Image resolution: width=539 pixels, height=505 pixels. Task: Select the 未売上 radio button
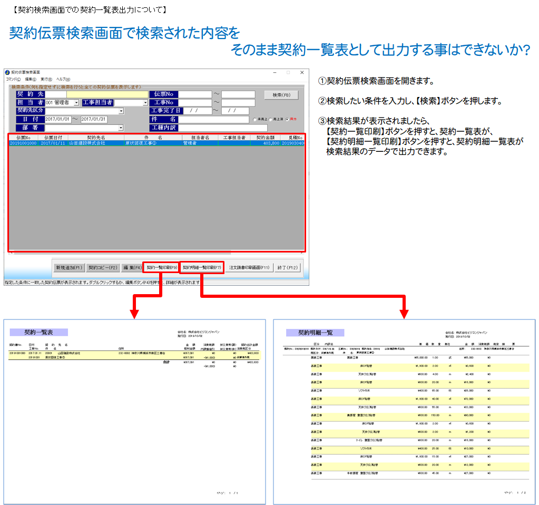256,120
